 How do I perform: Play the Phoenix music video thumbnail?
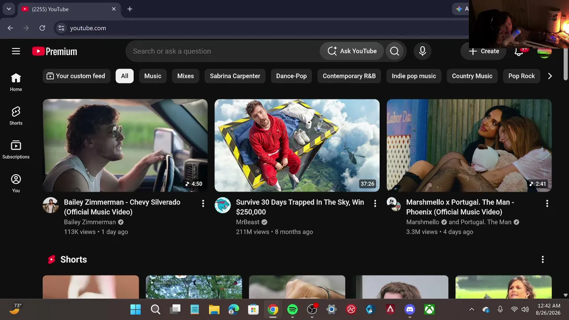pyautogui.click(x=469, y=145)
